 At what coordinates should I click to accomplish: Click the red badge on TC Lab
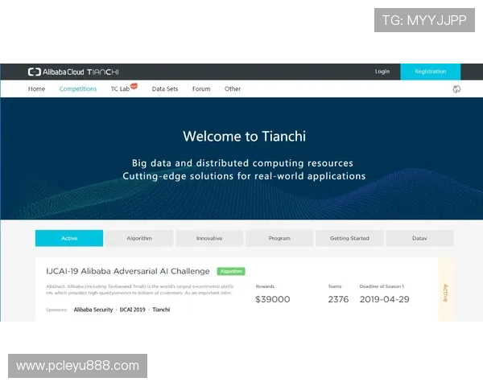pos(134,85)
